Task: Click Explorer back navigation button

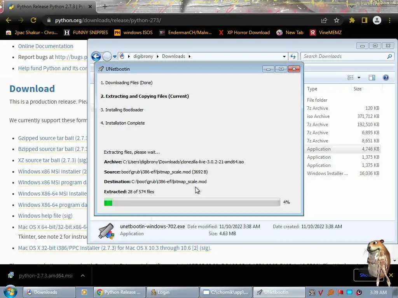Action: click(x=96, y=56)
